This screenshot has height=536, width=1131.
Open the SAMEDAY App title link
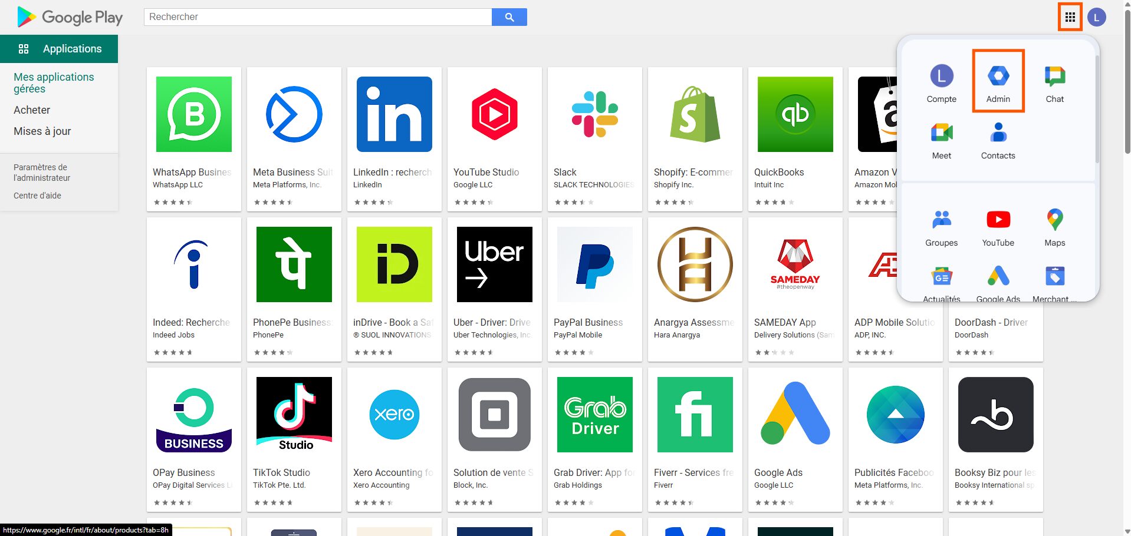785,322
